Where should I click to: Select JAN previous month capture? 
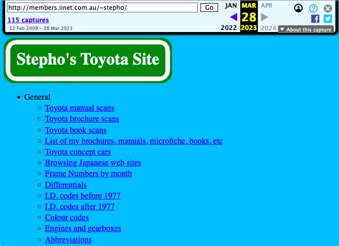(230, 5)
